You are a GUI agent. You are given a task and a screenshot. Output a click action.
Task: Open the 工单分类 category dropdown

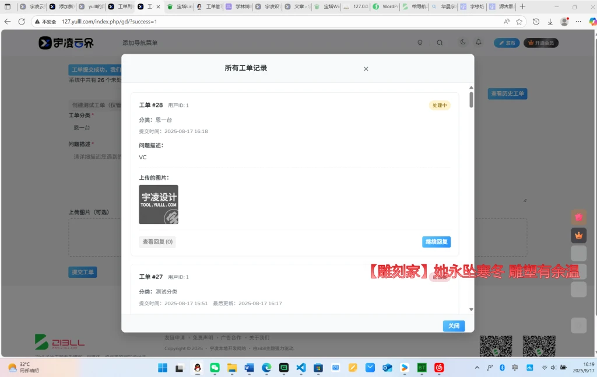(93, 127)
